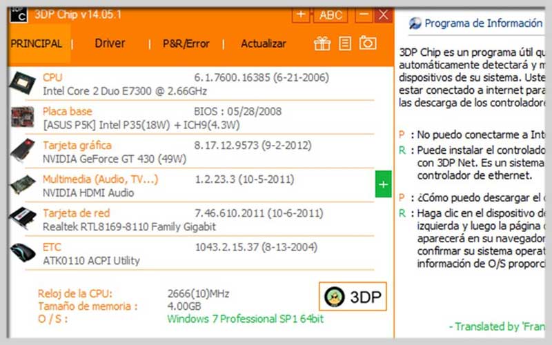The width and height of the screenshot is (552, 345).
Task: Click network version 7.46.610.2011 text
Action: (259, 213)
